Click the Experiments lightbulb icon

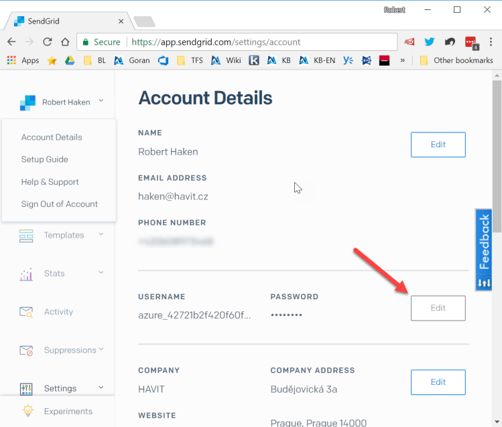[27, 411]
